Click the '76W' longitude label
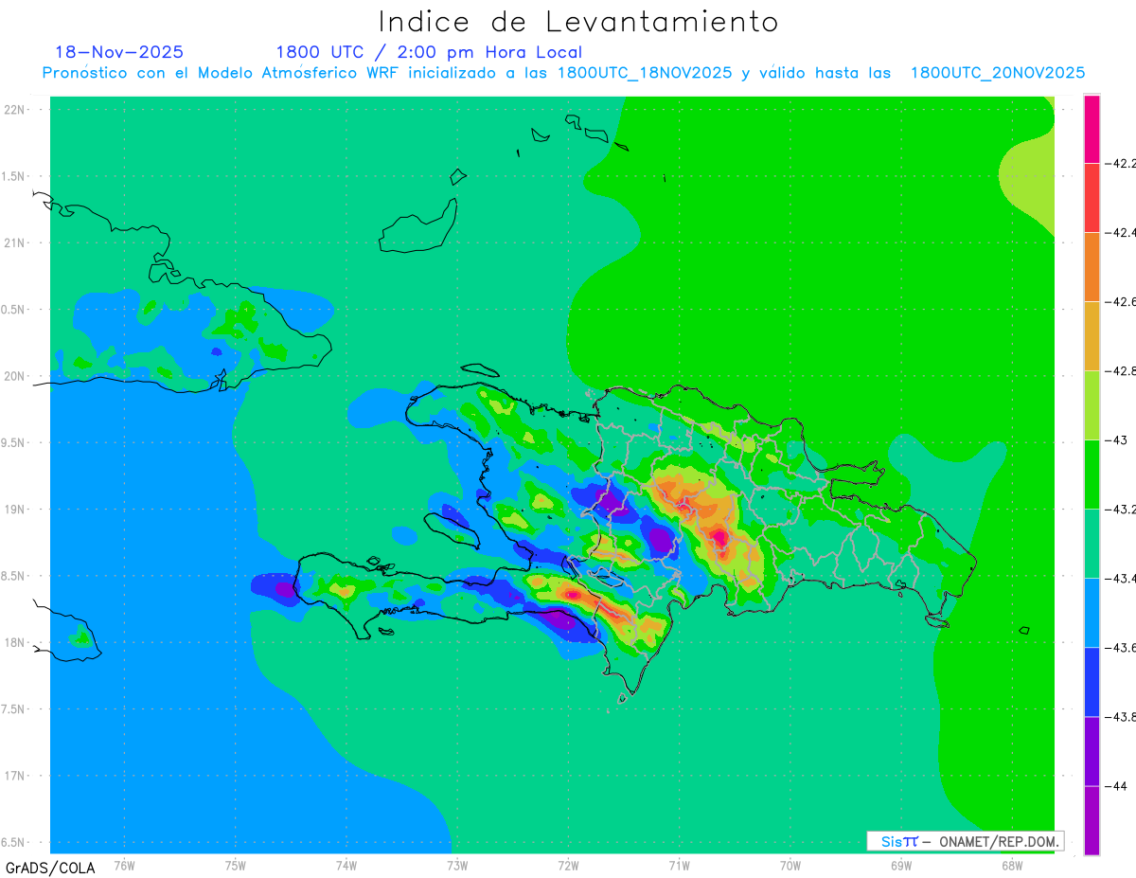The width and height of the screenshot is (1136, 878). click(x=124, y=864)
